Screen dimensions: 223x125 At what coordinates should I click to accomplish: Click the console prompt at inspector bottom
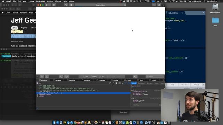coord(98,108)
